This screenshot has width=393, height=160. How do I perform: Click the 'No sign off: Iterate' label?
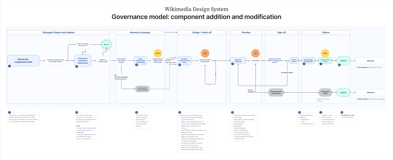tap(287, 73)
